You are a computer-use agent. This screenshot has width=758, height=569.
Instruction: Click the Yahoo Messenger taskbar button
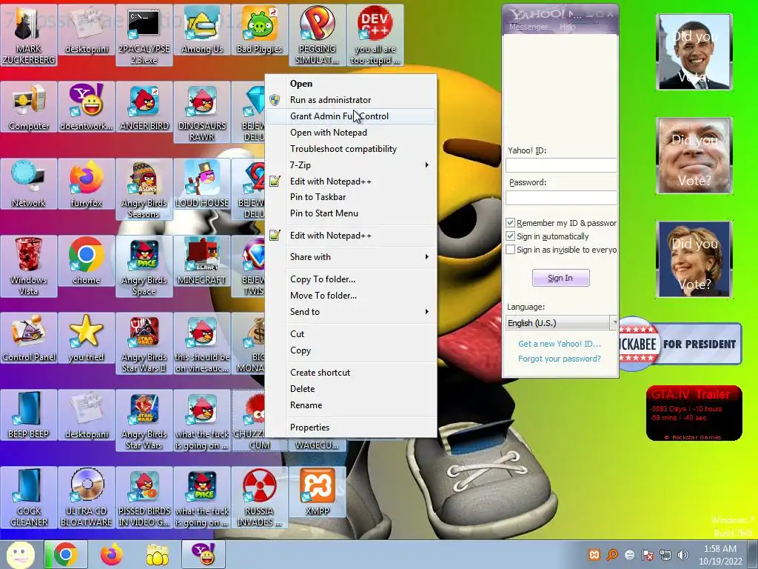pos(204,554)
